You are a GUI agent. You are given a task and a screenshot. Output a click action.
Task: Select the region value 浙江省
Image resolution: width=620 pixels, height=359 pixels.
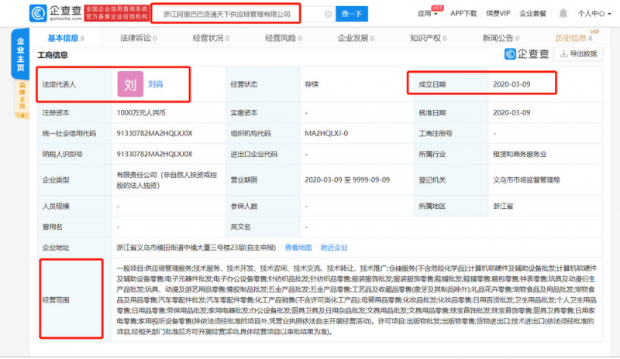pyautogui.click(x=503, y=206)
